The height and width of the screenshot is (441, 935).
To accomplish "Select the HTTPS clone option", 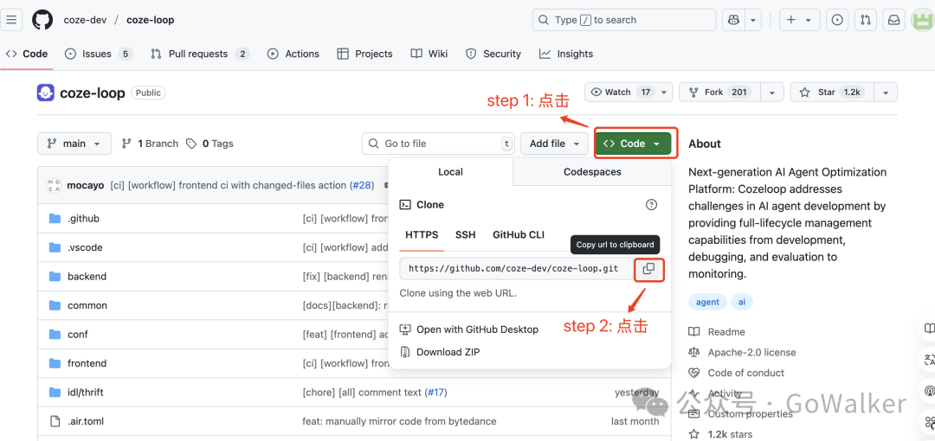I will 422,234.
